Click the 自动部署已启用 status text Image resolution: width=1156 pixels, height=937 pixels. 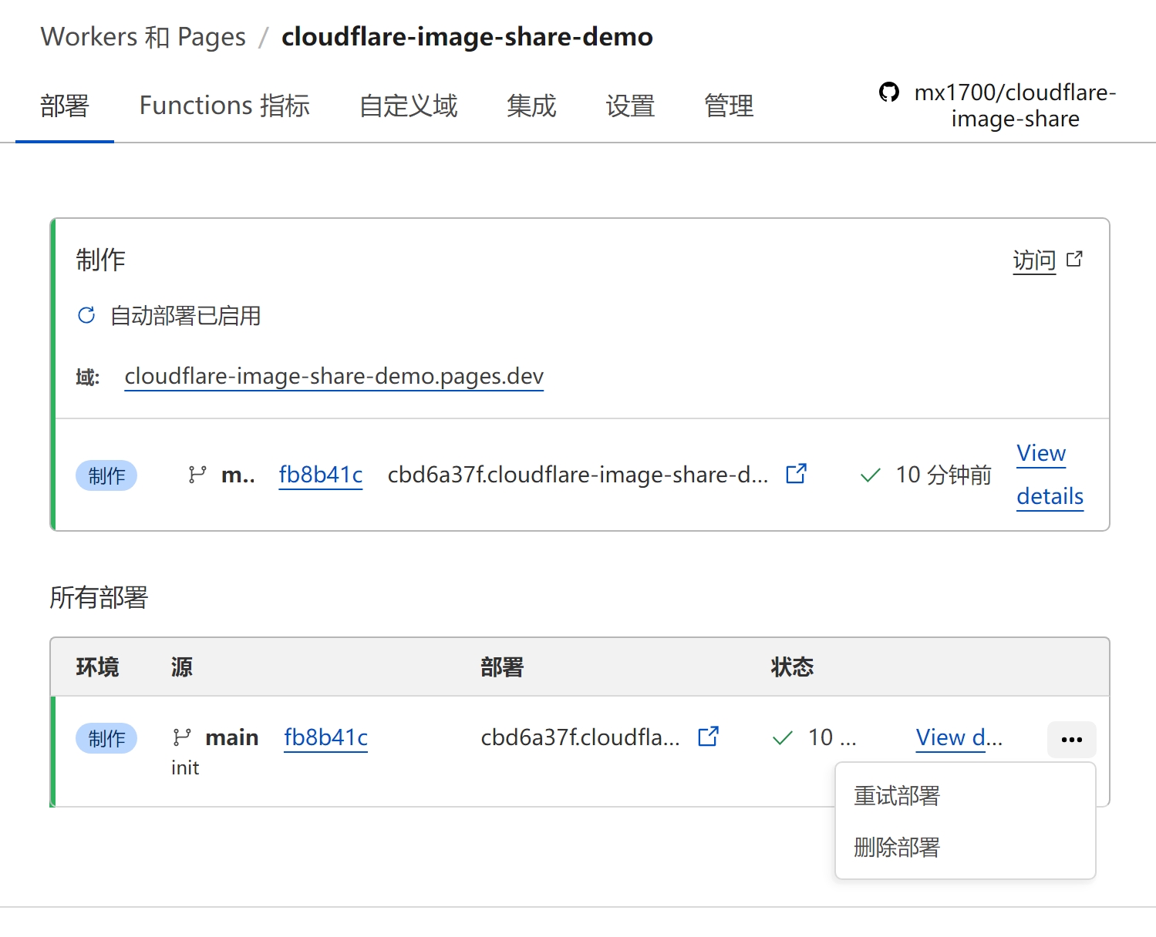(185, 316)
